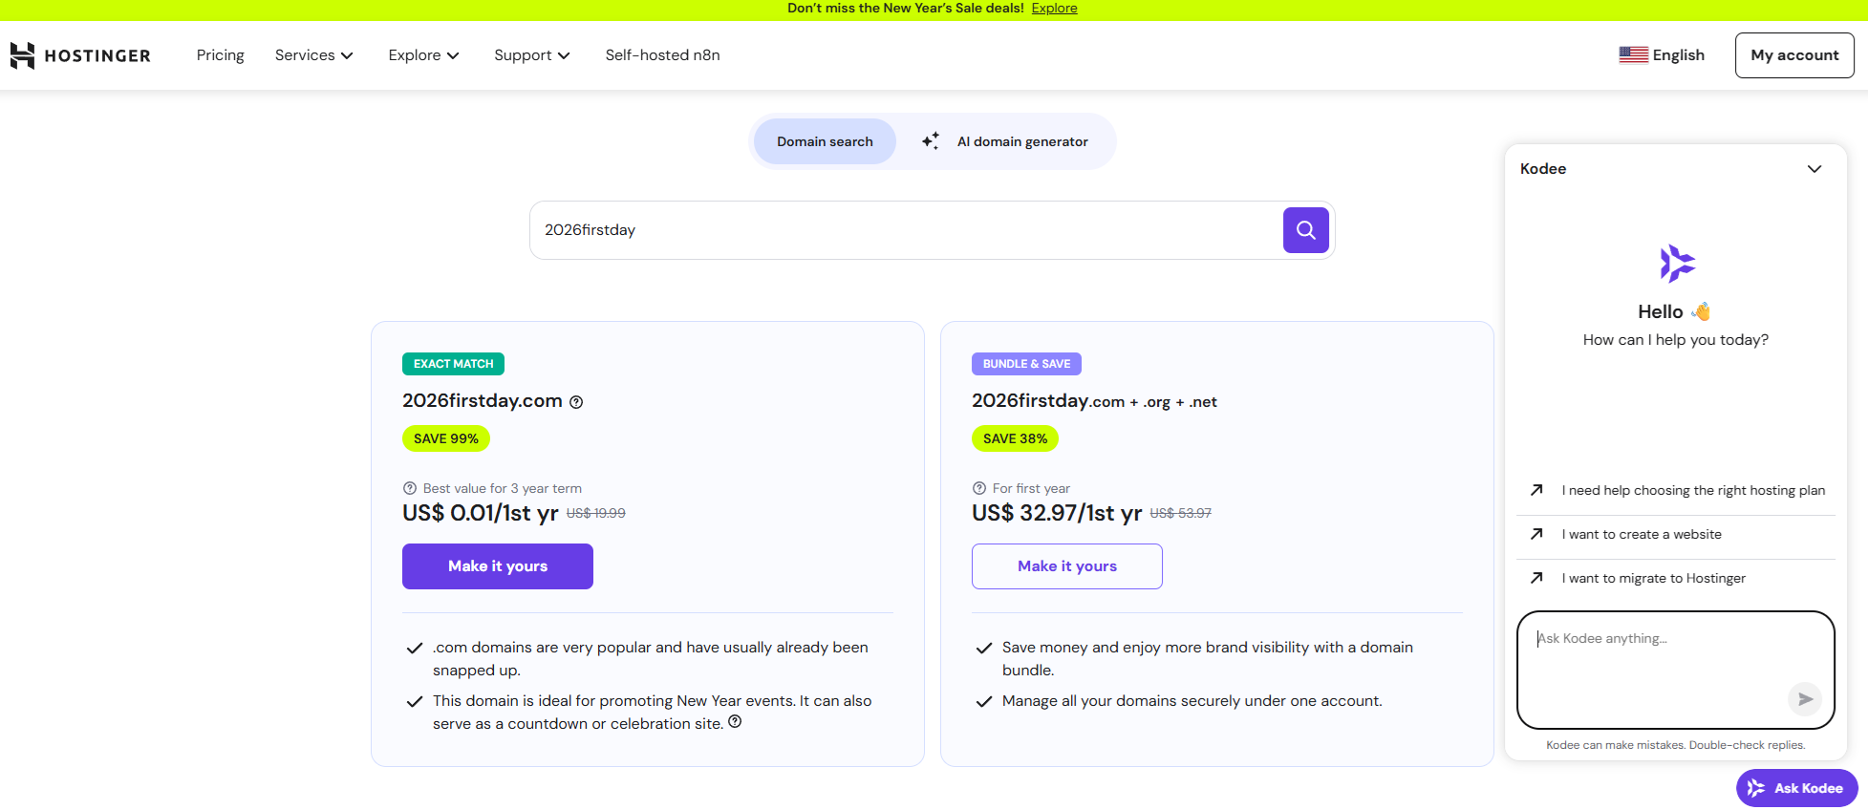This screenshot has width=1868, height=810.
Task: Click the Explore link in the sale banner
Action: (x=1054, y=8)
